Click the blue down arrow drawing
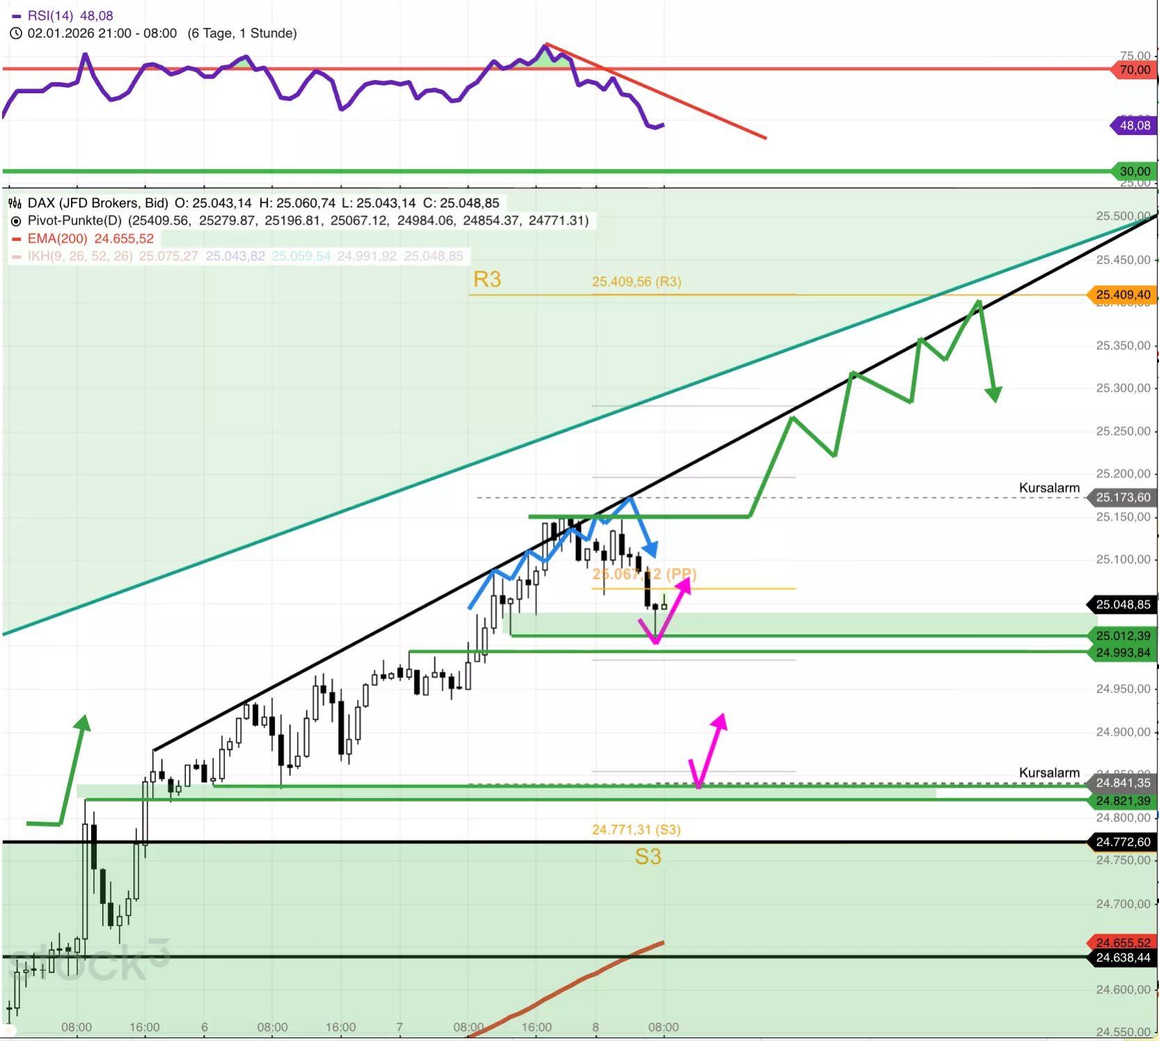 (650, 548)
